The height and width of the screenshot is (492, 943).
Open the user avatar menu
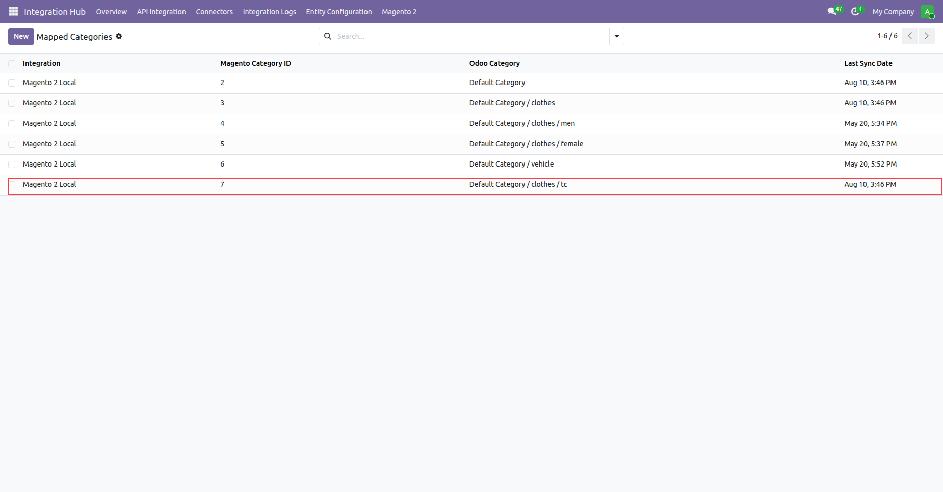tap(927, 12)
